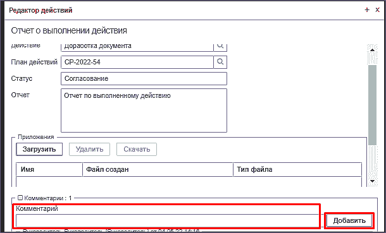Collapse the Комментарии section

pos(20,198)
